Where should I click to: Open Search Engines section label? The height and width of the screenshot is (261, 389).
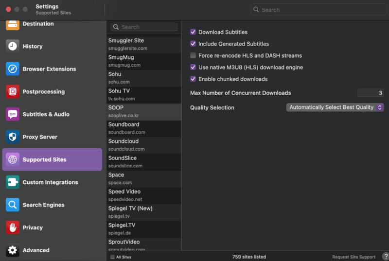coord(44,205)
